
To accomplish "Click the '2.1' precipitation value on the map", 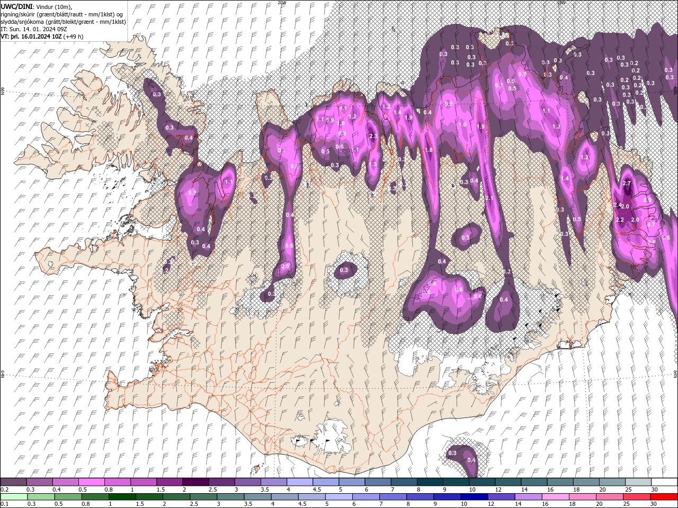I will 489,198.
